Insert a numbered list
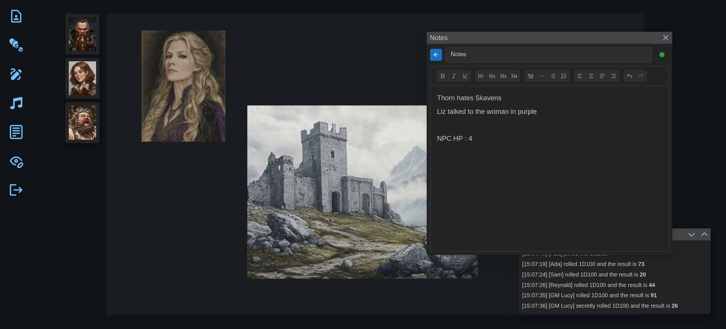This screenshot has height=329, width=726. [563, 76]
